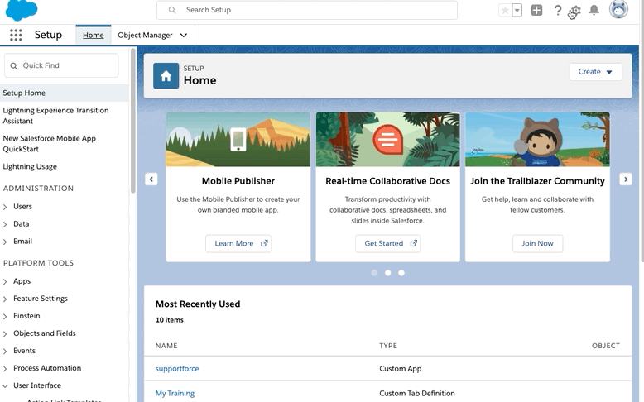The image size is (644, 402).
Task: Open the My Training link
Action: pos(175,394)
